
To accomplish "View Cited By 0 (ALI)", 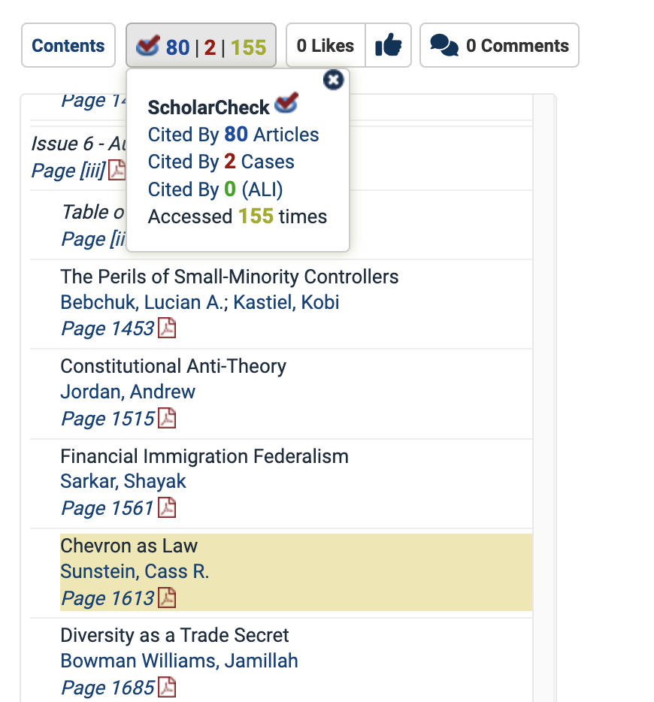I will point(215,189).
